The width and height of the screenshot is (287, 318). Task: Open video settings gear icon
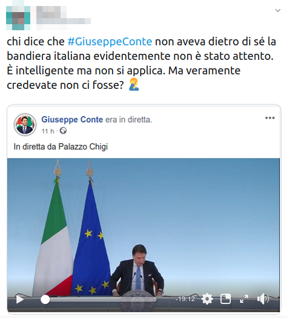point(207,299)
